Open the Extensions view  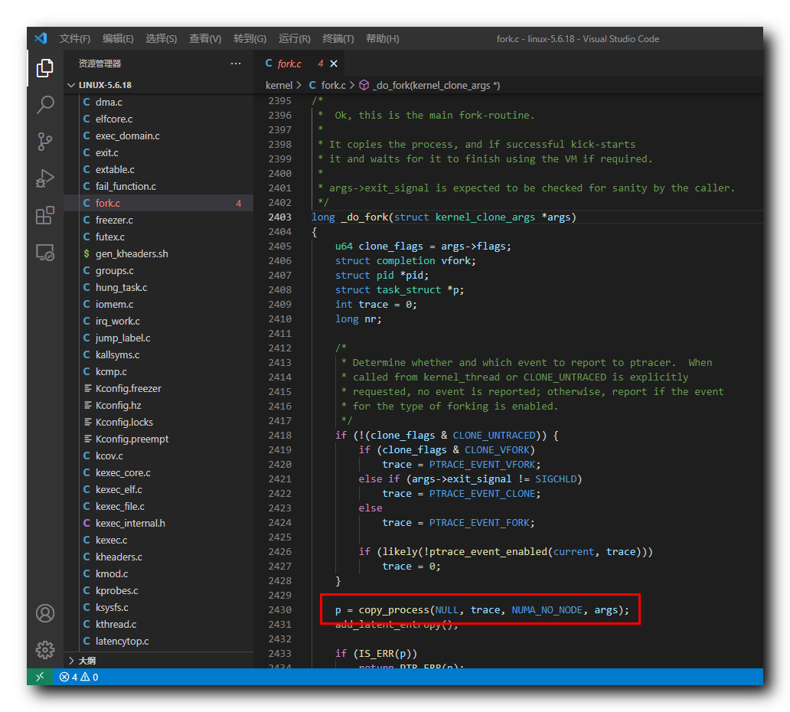pos(45,215)
